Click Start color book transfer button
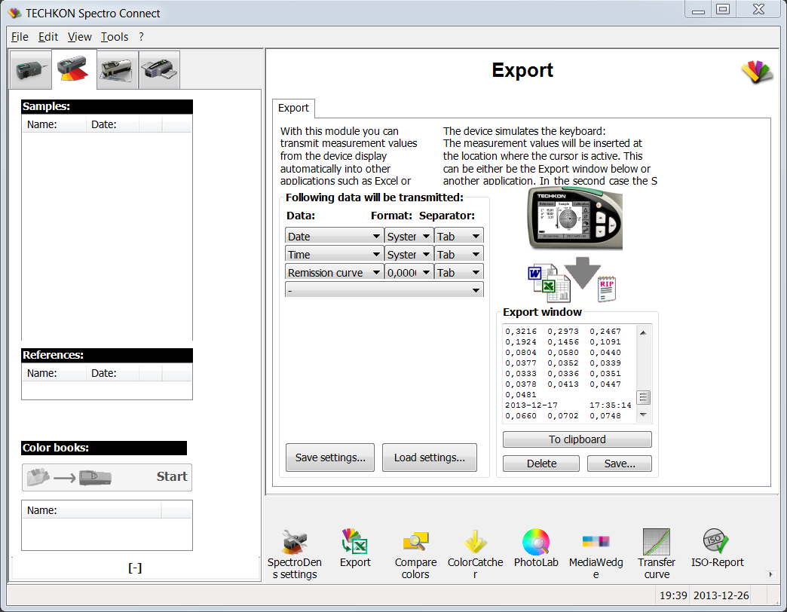Viewport: 787px width, 612px height. click(107, 477)
